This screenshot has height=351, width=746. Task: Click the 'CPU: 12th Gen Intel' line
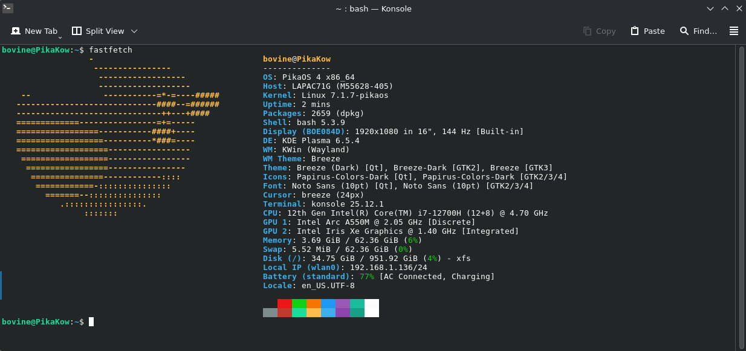[406, 213]
